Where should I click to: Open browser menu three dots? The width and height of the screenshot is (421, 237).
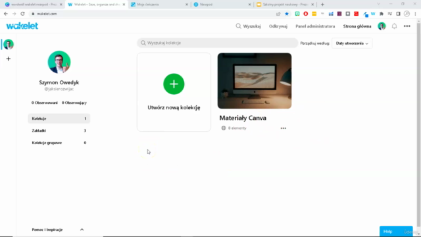(x=415, y=14)
